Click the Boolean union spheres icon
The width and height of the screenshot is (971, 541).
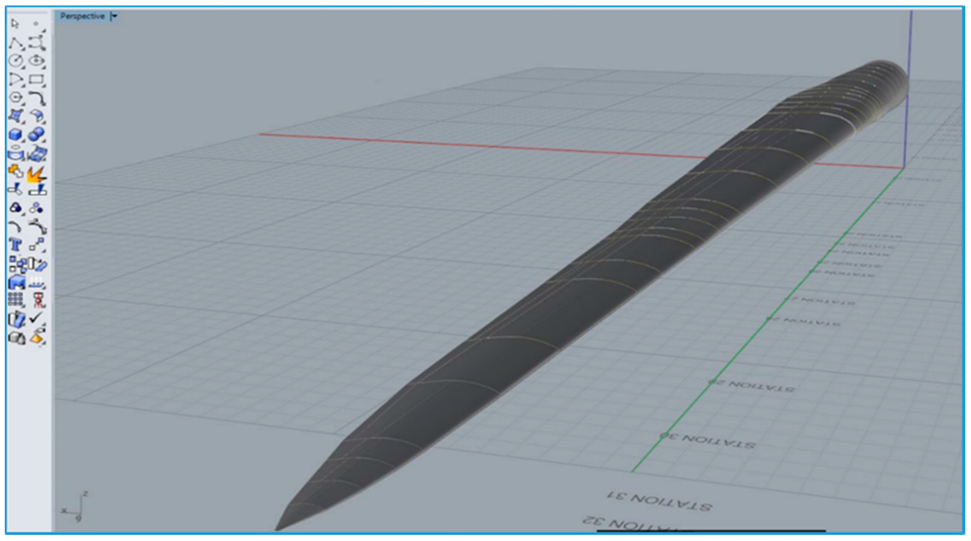tap(37, 135)
